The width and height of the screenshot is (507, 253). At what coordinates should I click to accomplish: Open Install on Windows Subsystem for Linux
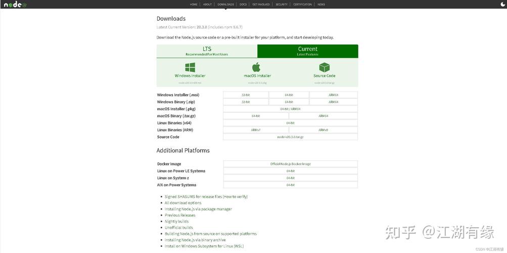click(x=204, y=246)
